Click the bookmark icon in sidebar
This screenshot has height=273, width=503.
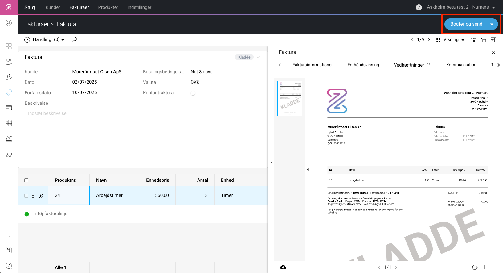9,235
